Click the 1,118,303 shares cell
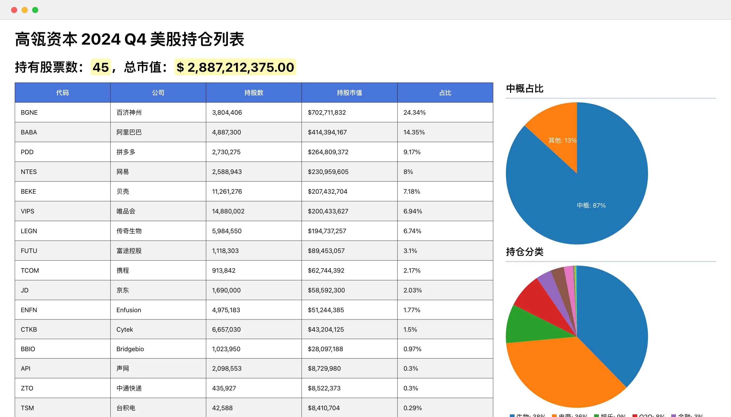The width and height of the screenshot is (731, 417). point(254,251)
